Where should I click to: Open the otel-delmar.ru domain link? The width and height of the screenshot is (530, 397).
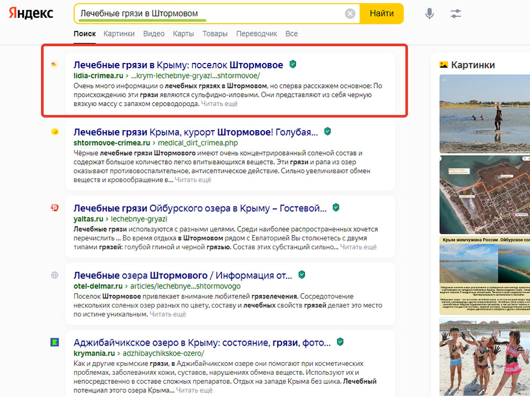point(98,286)
